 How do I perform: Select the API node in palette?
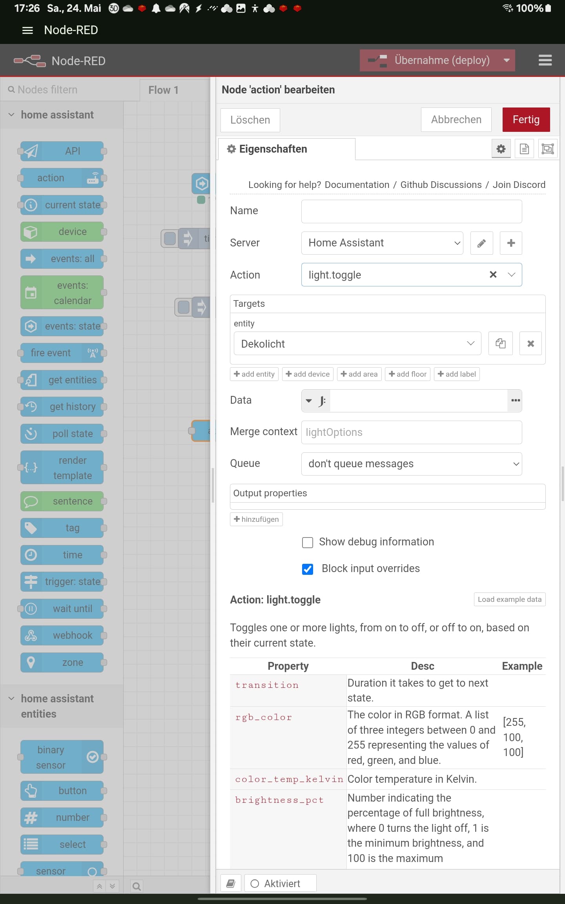pos(62,151)
